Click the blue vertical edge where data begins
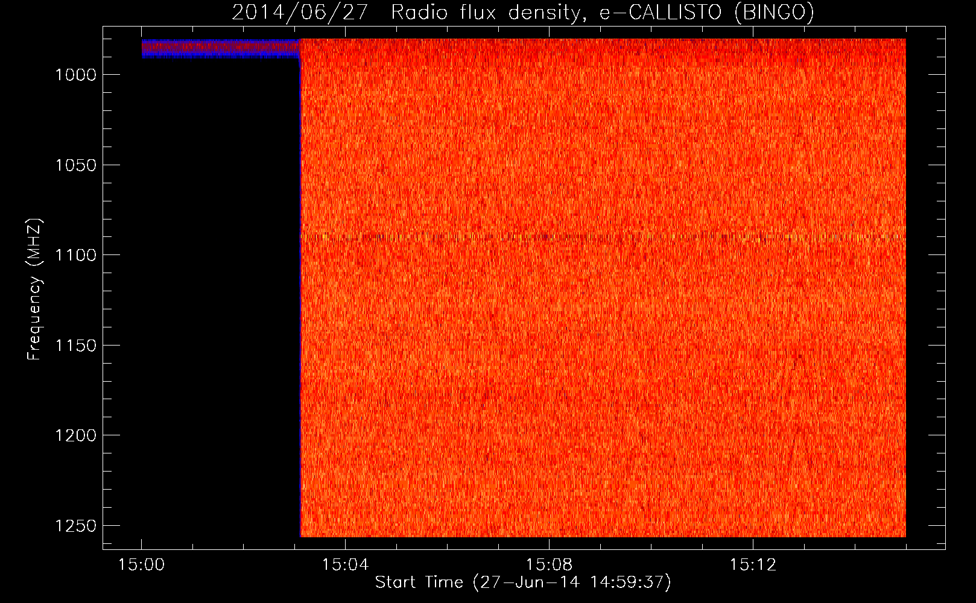 [300, 301]
